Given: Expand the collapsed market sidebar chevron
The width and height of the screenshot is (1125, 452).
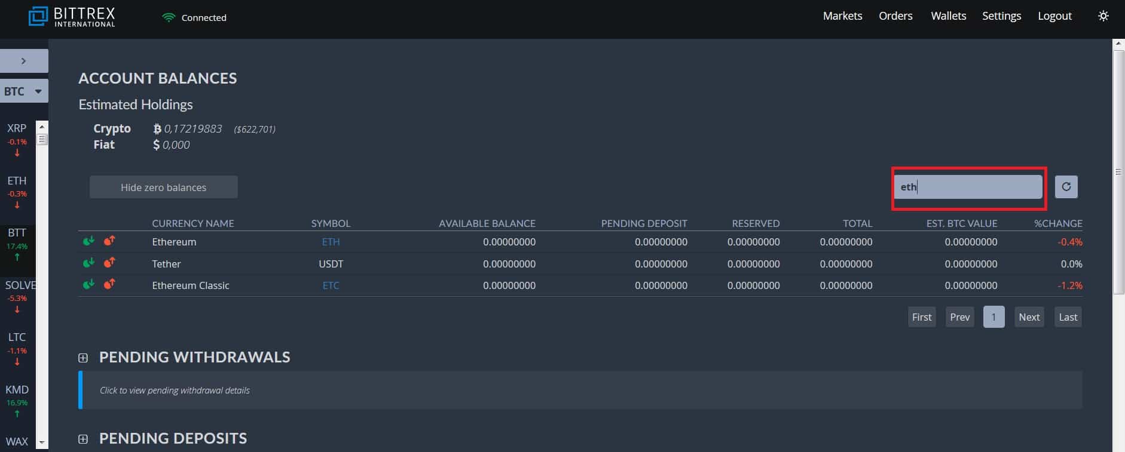Looking at the screenshot, I should pos(24,61).
